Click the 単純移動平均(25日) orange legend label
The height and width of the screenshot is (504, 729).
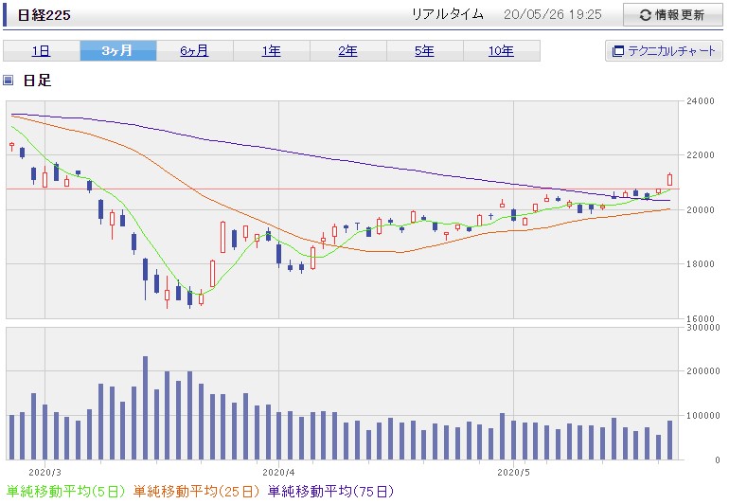(196, 492)
